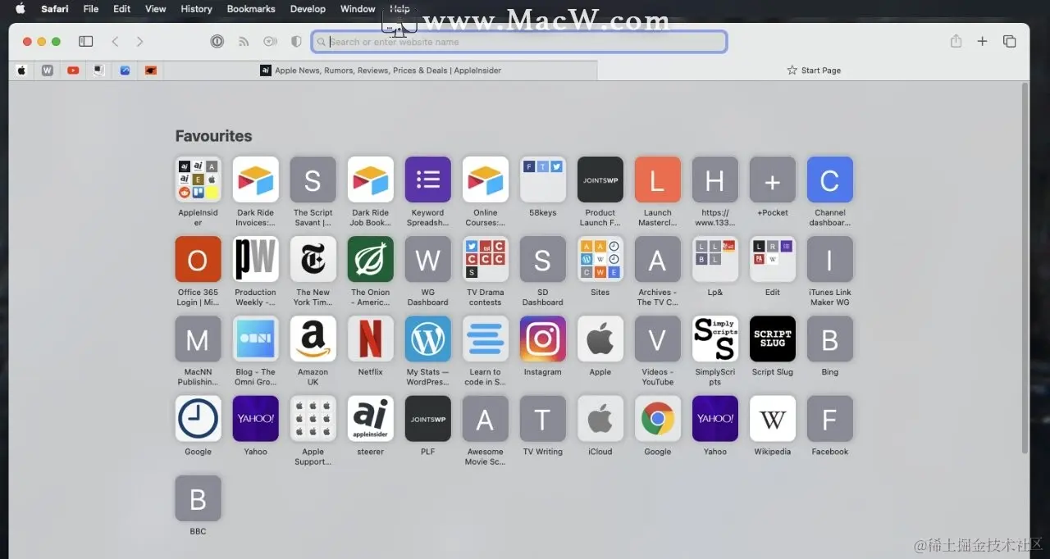
Task: Focus the search or website address field
Action: pyautogui.click(x=519, y=42)
